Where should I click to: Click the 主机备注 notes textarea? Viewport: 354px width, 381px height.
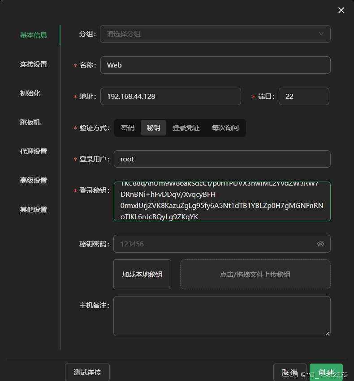[x=222, y=316]
